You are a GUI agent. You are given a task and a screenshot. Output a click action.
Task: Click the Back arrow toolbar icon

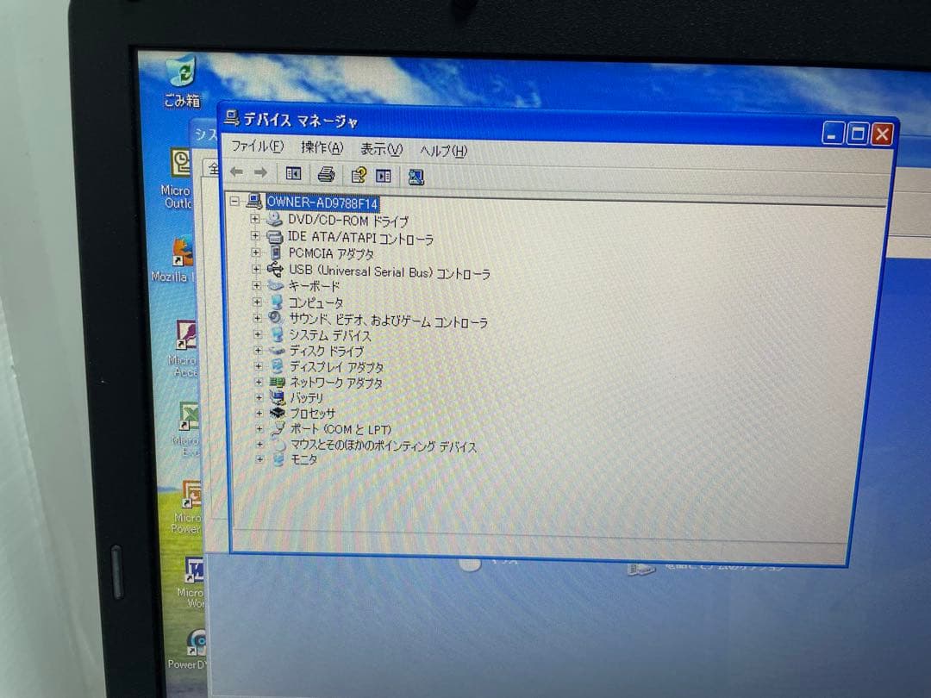point(237,172)
